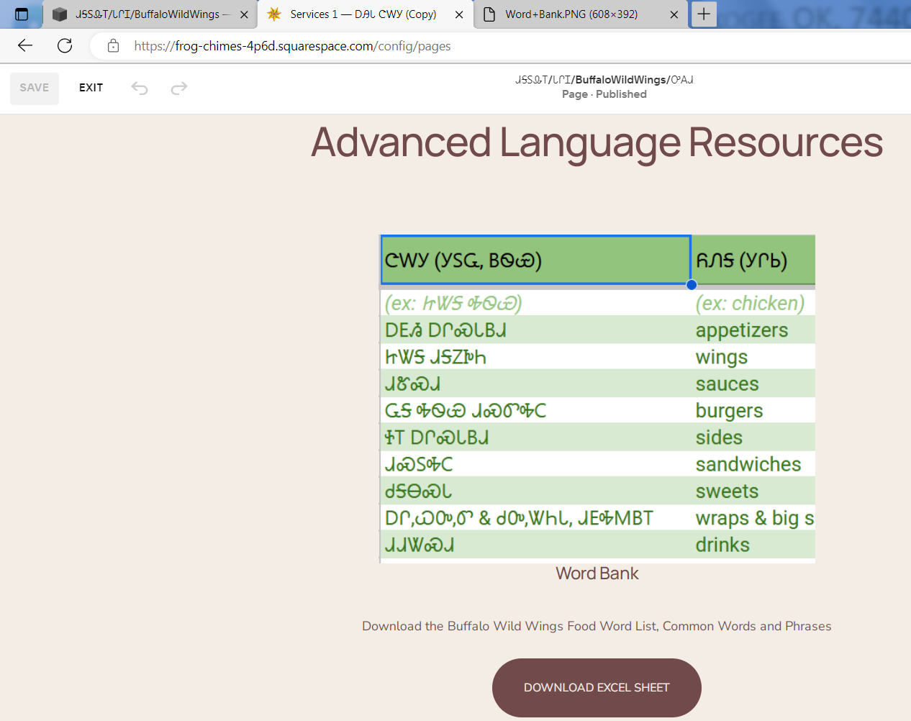Click the word 'wings' in the table
Viewport: 911px width, 721px height.
click(x=722, y=358)
